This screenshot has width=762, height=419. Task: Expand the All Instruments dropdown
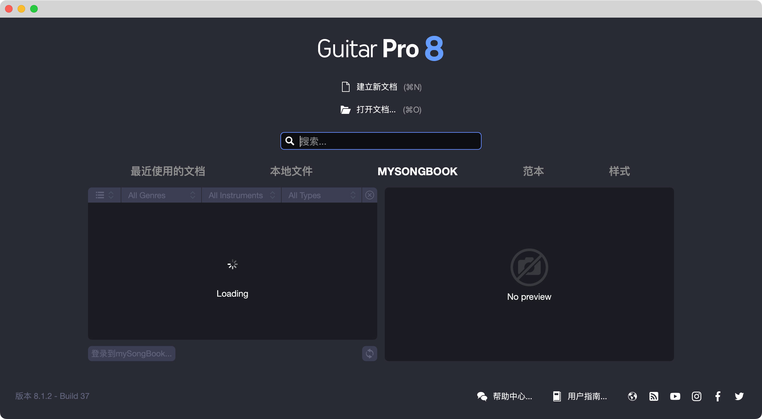[x=241, y=195]
